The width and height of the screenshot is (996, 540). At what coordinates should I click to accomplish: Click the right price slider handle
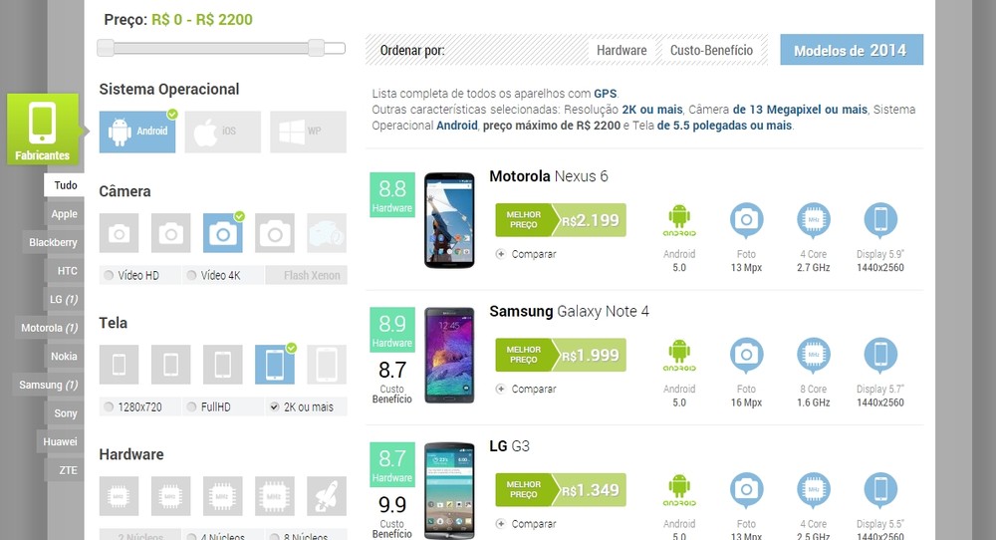point(316,48)
